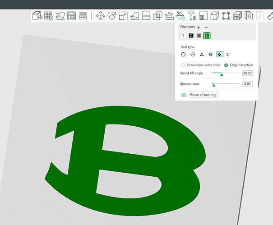273x225 pixels.
Task: Click the cracked cube toolbar icon
Action: (x=215, y=16)
